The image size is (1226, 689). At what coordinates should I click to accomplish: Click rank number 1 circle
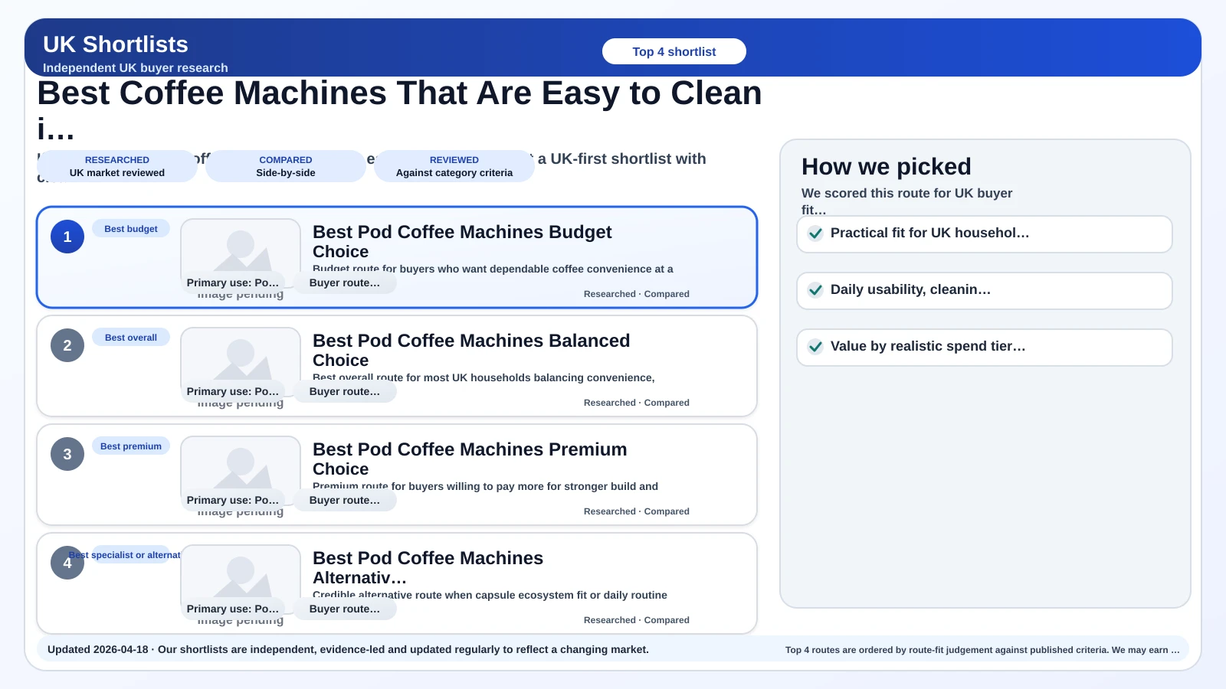pos(67,237)
